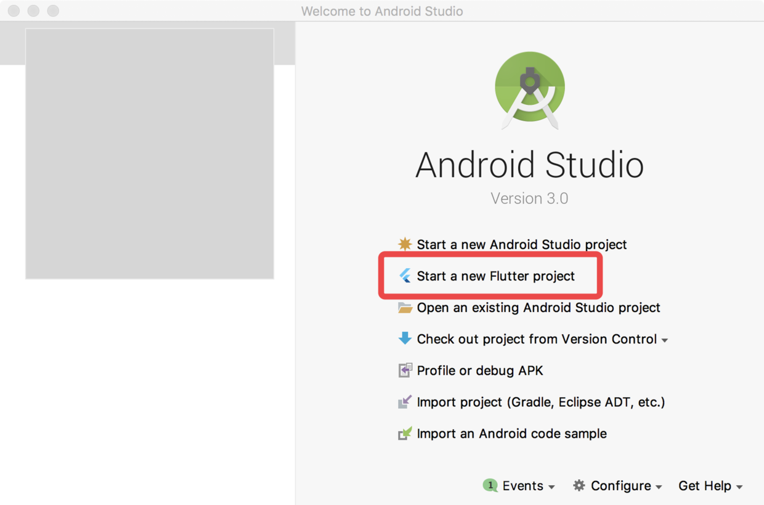Click the Events label
This screenshot has width=764, height=505.
pyautogui.click(x=522, y=486)
